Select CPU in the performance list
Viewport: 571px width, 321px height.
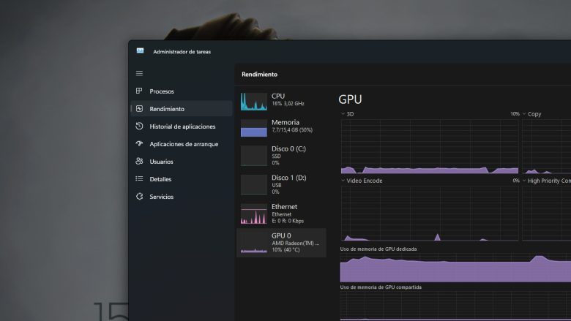point(281,101)
